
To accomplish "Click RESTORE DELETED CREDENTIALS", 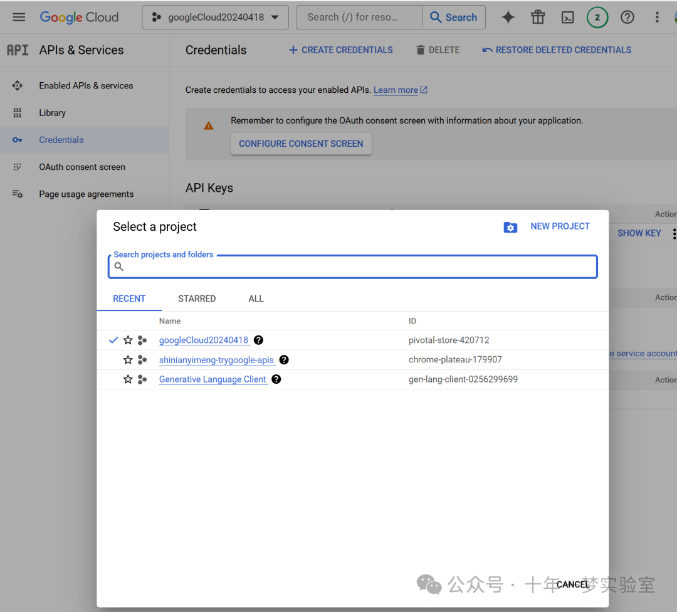I will click(x=557, y=50).
